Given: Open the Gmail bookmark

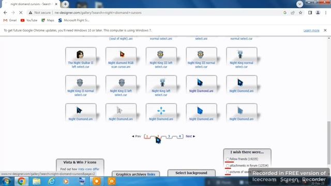Looking at the screenshot, I should pos(10,20).
